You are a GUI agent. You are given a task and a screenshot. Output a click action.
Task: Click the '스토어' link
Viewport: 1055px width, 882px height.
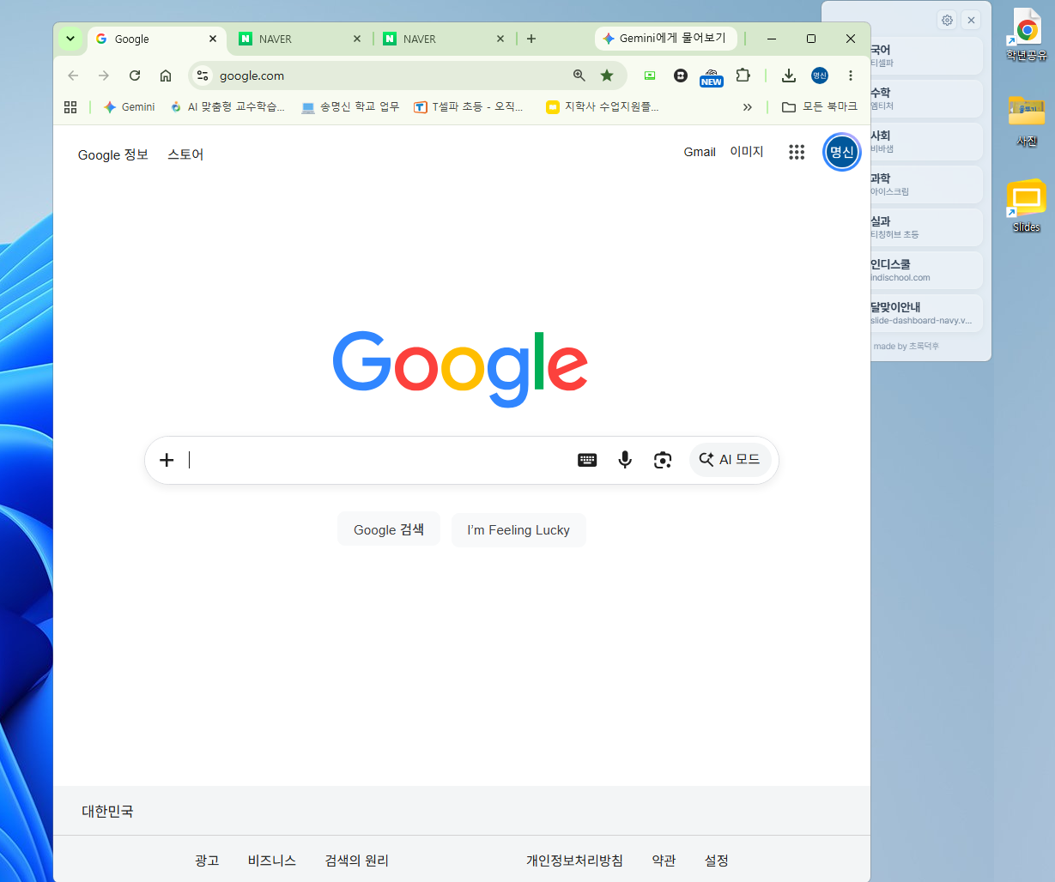[x=185, y=154]
